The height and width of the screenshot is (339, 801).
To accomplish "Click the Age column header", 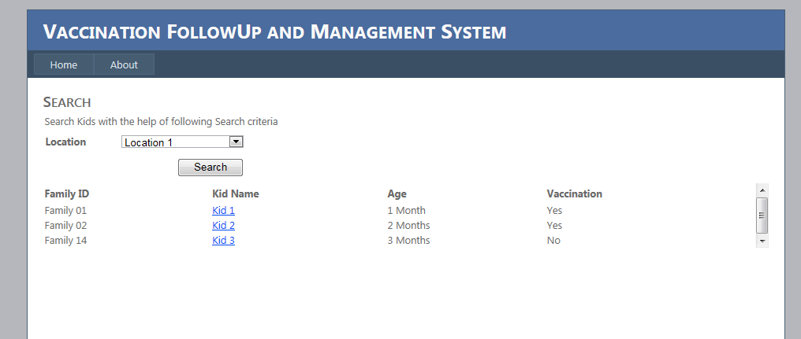I will tap(397, 193).
